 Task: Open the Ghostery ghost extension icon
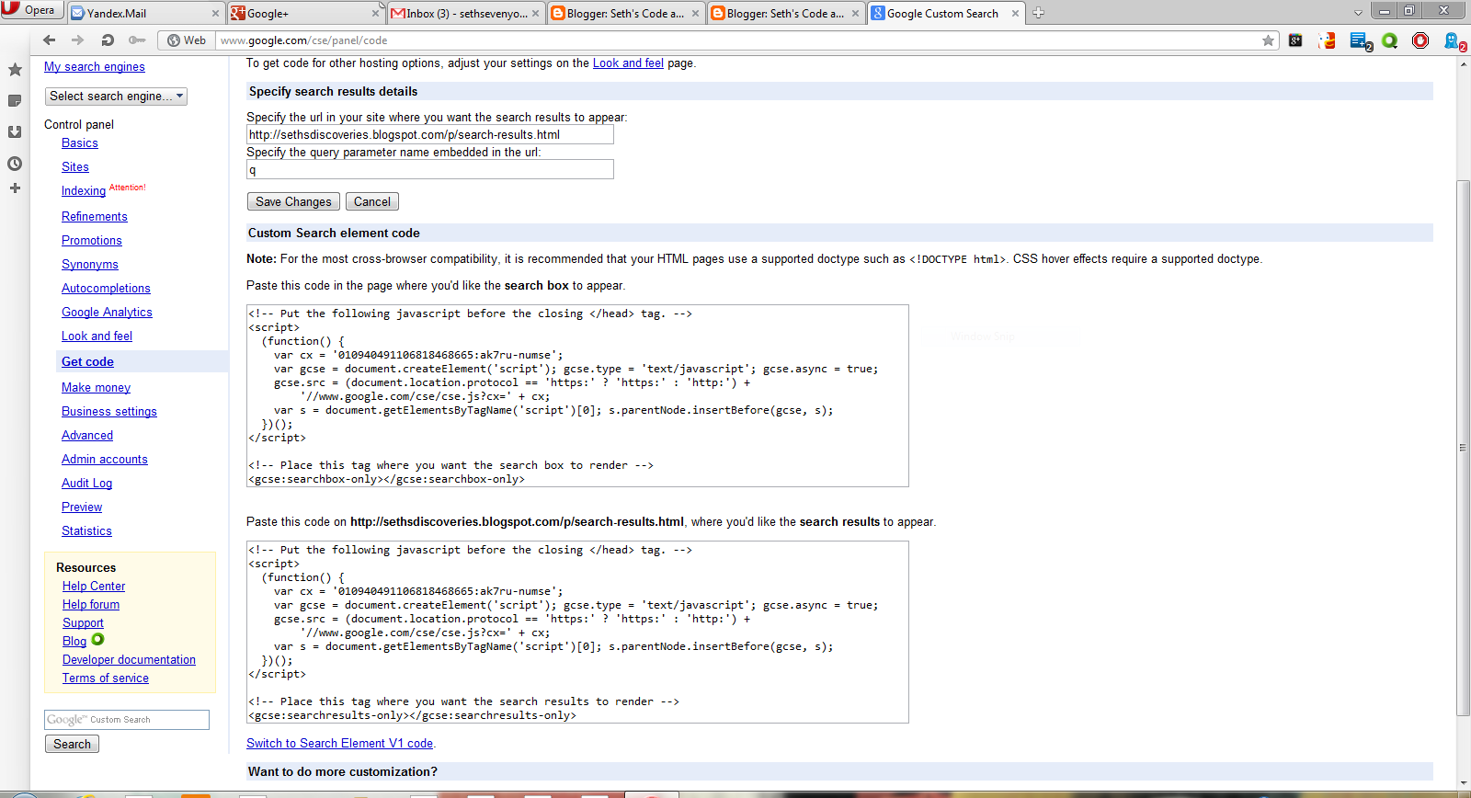tap(1454, 41)
